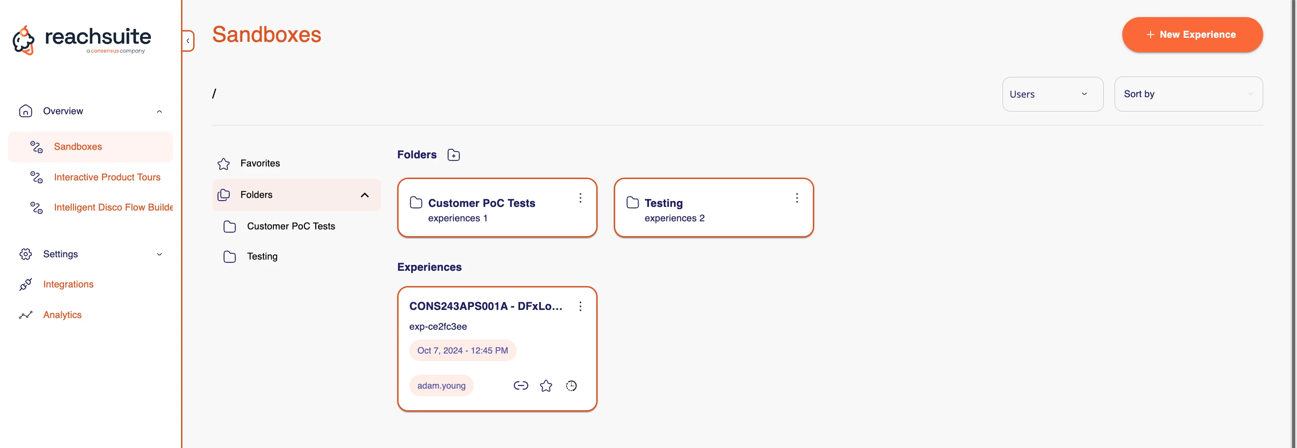The image size is (1297, 448).
Task: Click the New Experience button
Action: coord(1192,35)
